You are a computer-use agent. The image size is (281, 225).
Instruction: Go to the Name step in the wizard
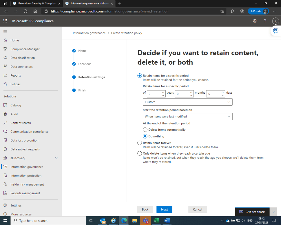pos(82,51)
